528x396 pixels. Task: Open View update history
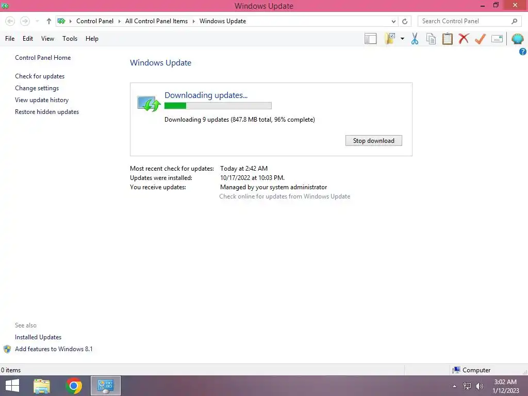click(42, 100)
